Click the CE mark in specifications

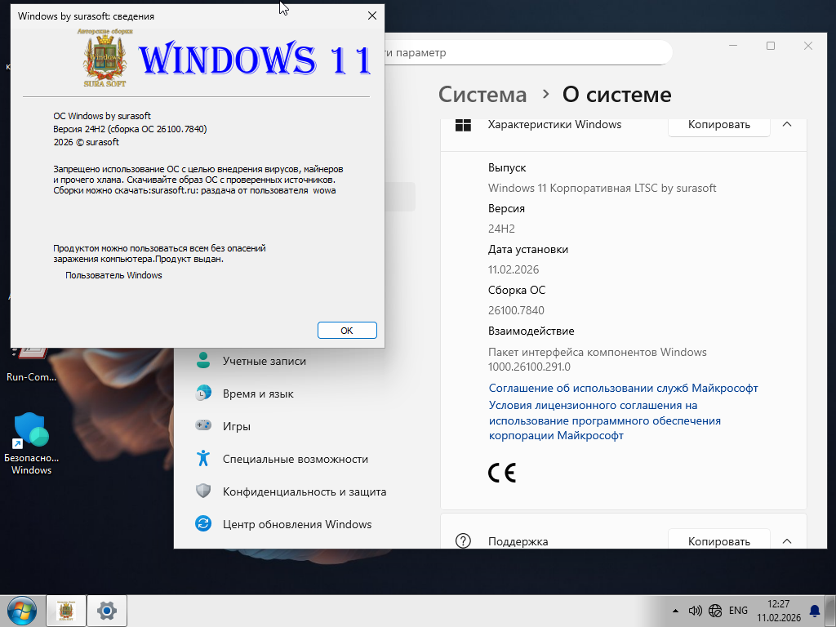click(x=502, y=473)
